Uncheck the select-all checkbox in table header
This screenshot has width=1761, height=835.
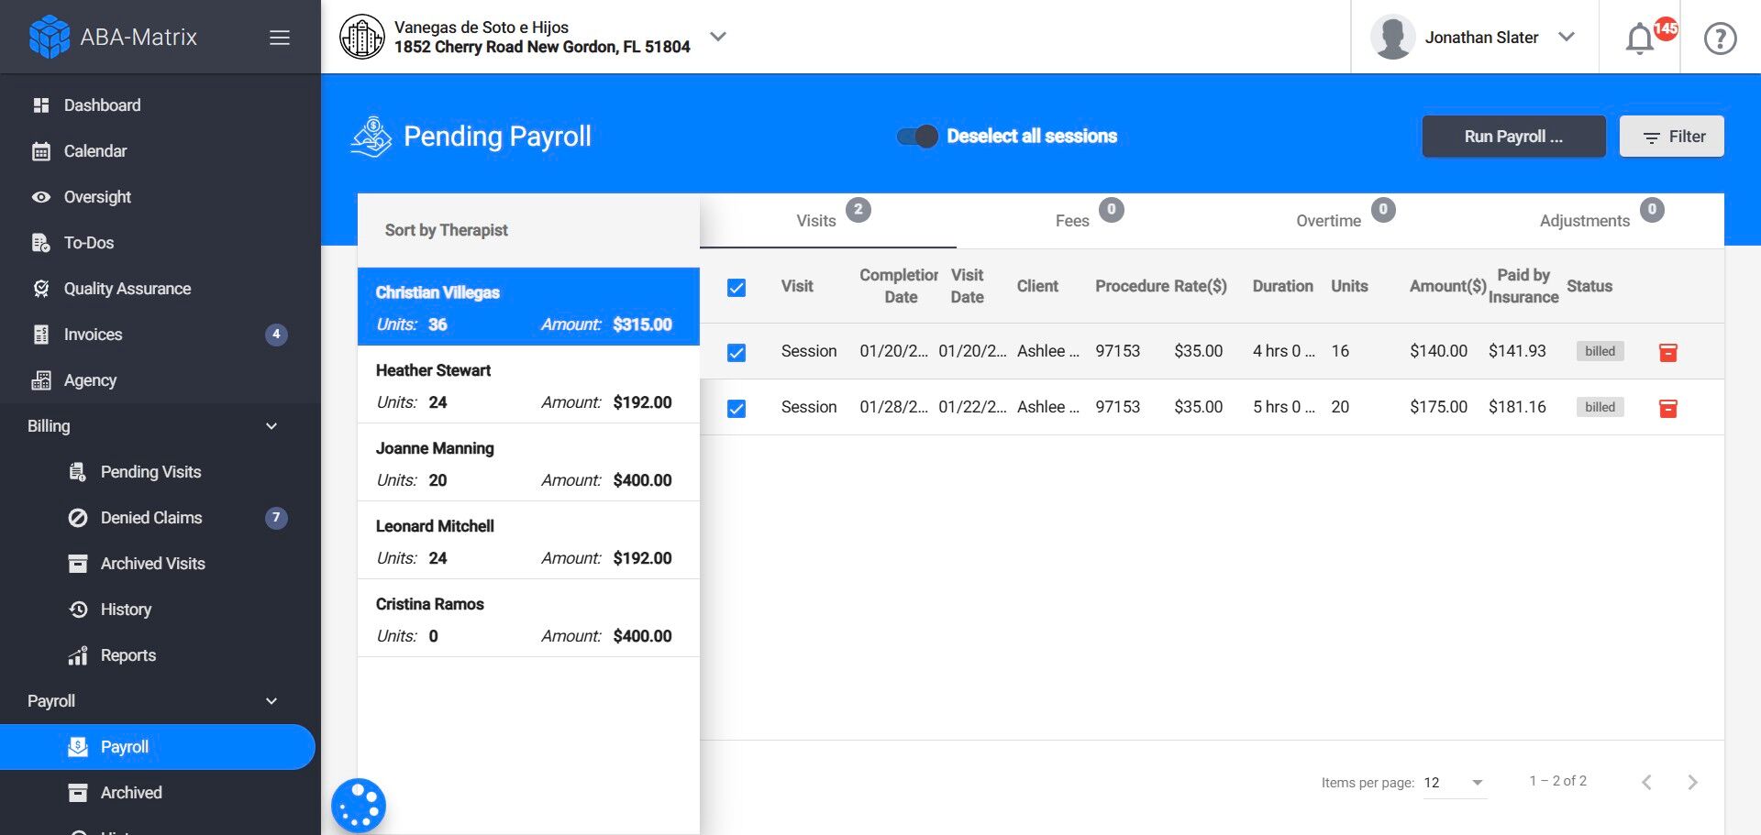737,286
